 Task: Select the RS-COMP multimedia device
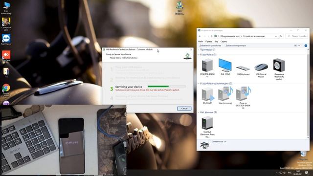point(207,96)
